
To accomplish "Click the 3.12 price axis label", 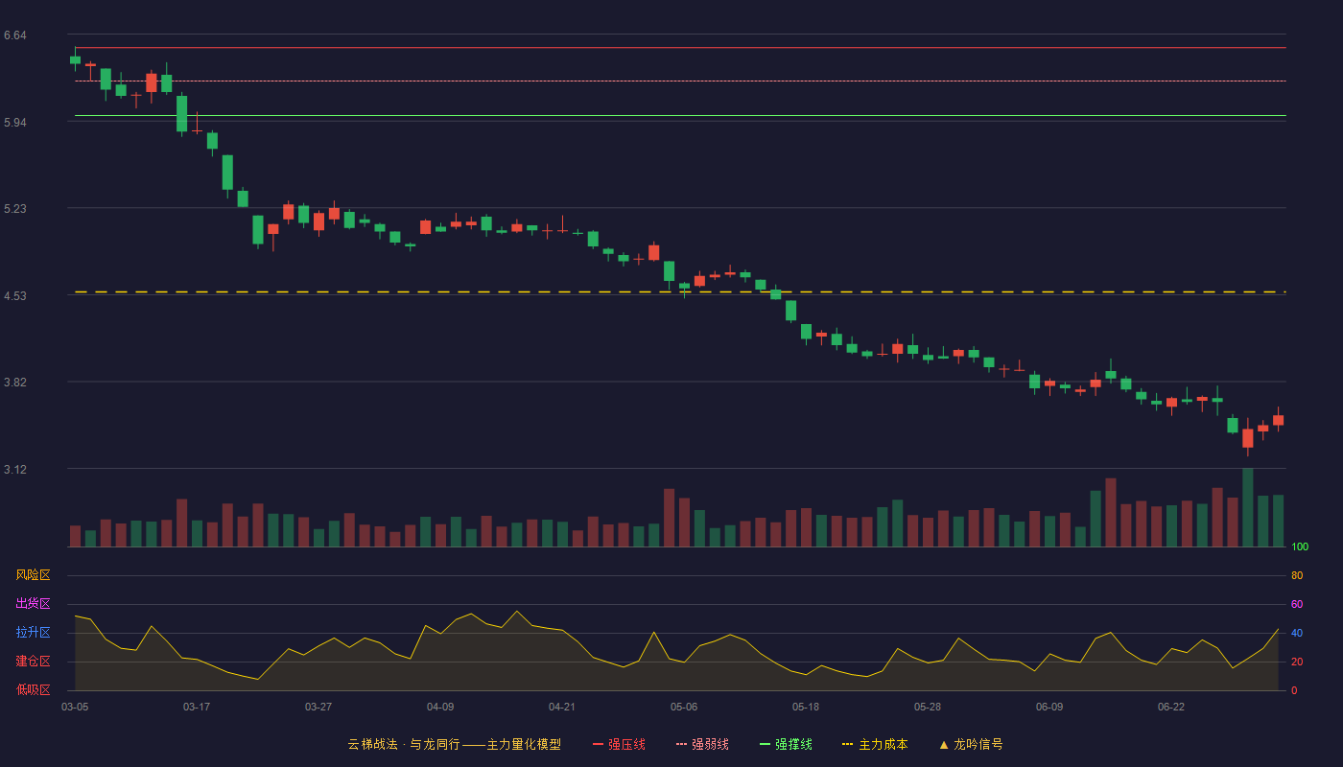I will pyautogui.click(x=15, y=470).
